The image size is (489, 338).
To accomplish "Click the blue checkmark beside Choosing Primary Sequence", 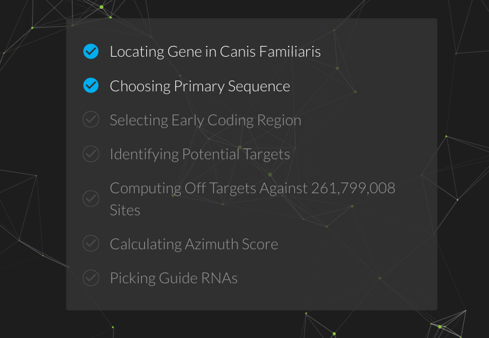I will pyautogui.click(x=91, y=86).
